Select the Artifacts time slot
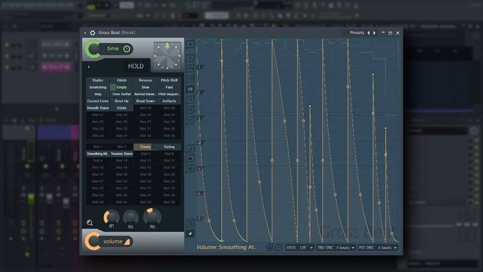Screen dimensions: 483x272 [x=169, y=101]
